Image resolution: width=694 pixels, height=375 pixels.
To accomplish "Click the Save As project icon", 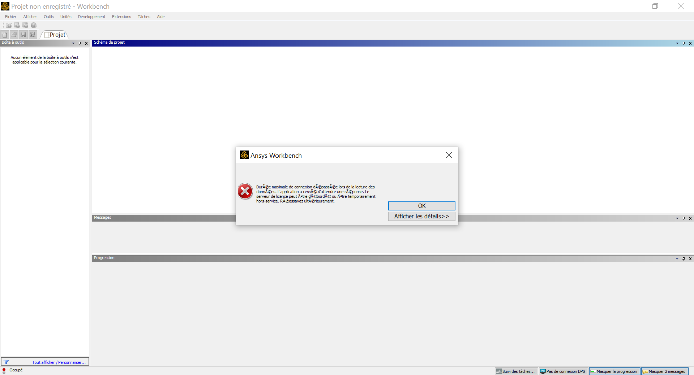I will (x=33, y=35).
